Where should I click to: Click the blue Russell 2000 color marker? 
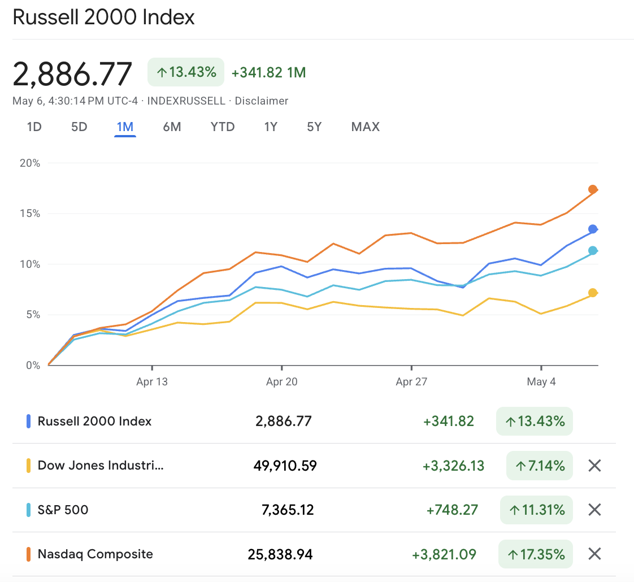28,421
